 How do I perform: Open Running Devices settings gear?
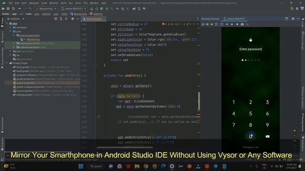pos(293,19)
